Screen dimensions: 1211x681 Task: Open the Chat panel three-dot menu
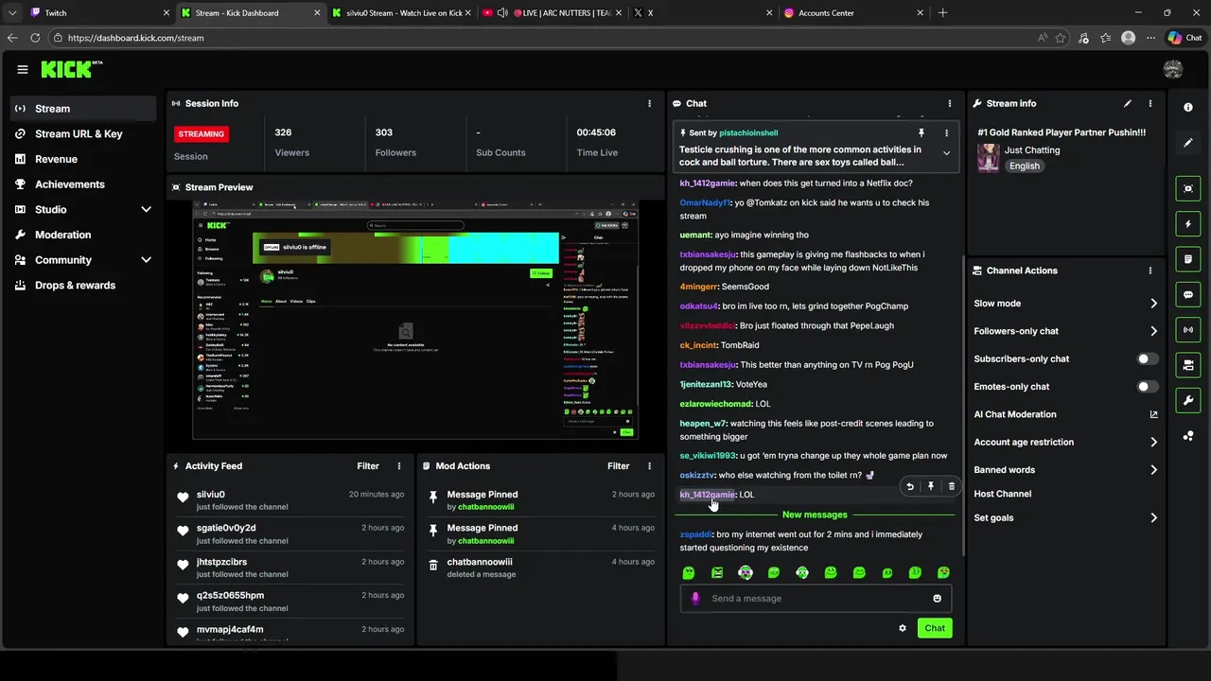950,103
